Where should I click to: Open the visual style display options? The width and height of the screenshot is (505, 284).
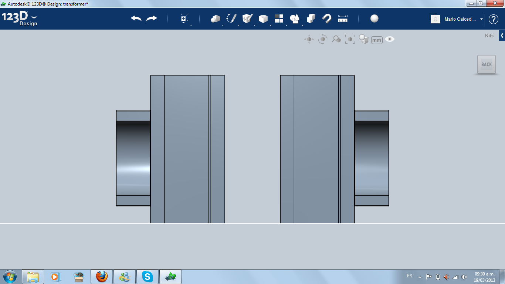coord(364,39)
